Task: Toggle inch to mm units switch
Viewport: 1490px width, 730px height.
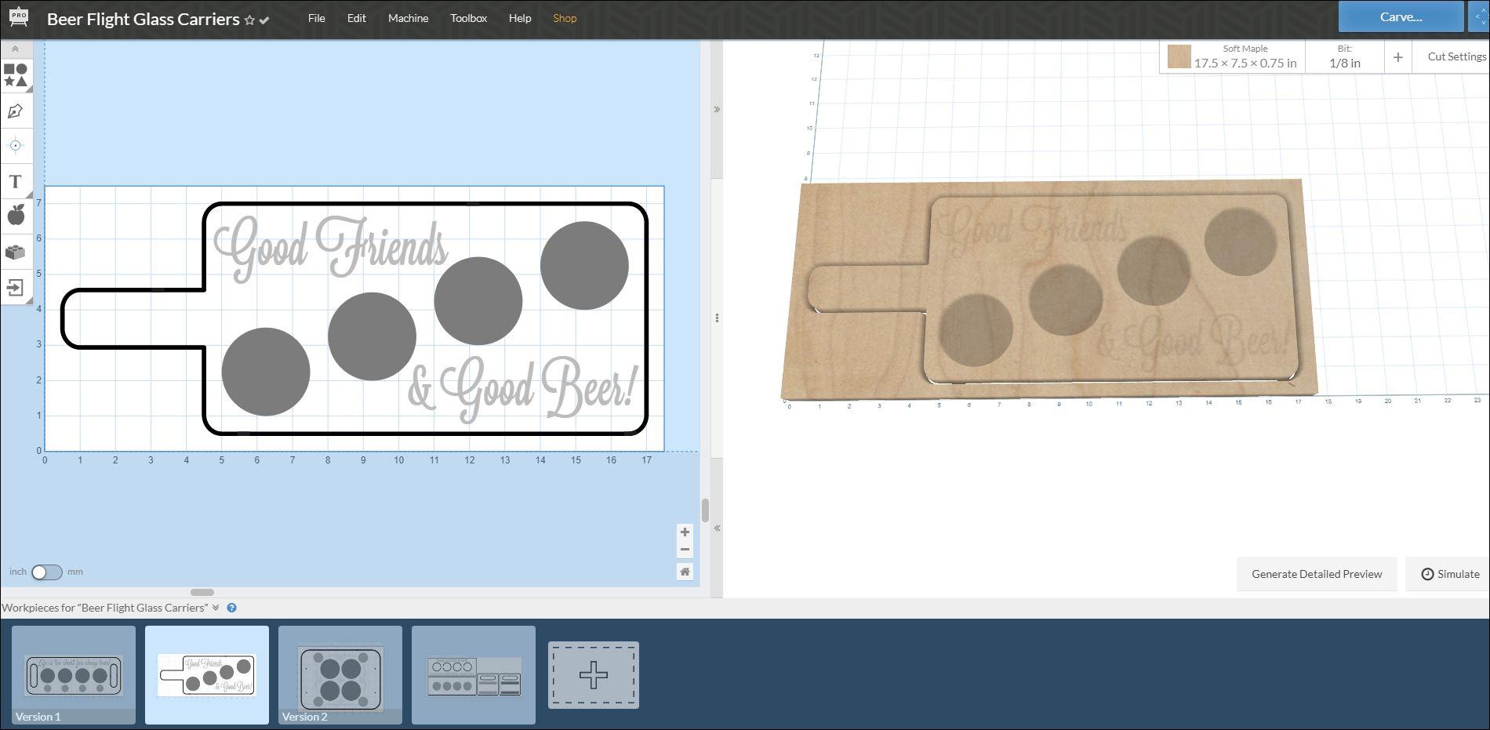Action: click(47, 572)
